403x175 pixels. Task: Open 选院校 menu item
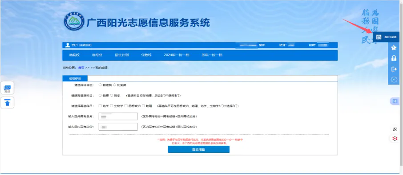click(74, 55)
